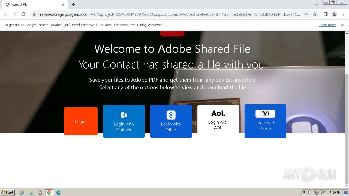Open the Chrome profile avatar
The image size is (349, 196).
tap(334, 14)
